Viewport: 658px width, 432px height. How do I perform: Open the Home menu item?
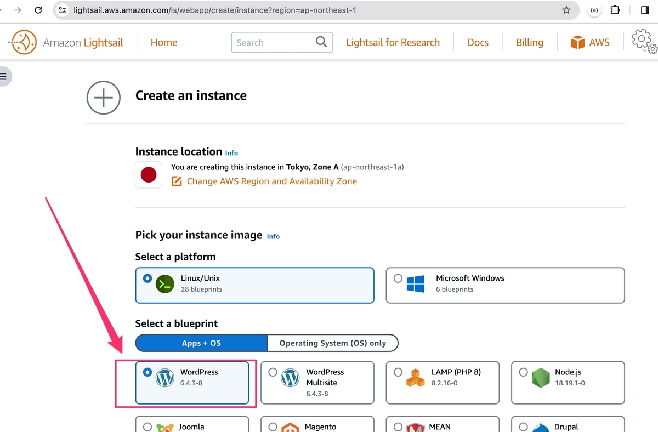coord(164,42)
